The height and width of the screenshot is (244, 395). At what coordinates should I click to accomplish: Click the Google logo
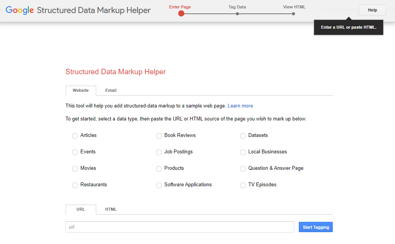(x=19, y=10)
